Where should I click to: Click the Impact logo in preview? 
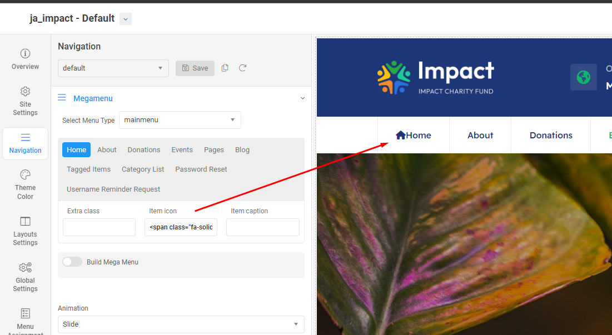point(435,77)
